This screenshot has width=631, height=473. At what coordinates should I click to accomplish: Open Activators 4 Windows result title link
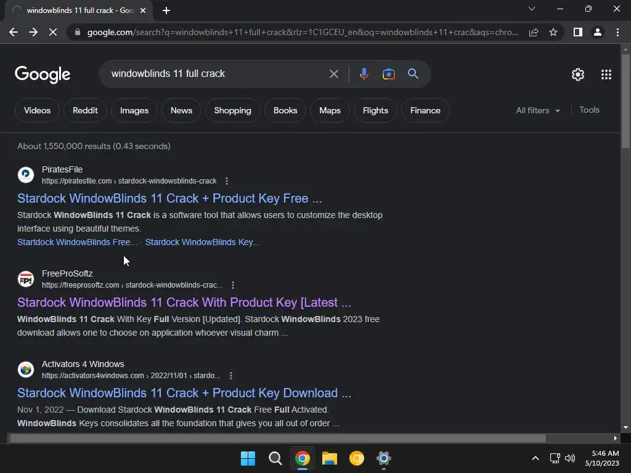click(184, 393)
